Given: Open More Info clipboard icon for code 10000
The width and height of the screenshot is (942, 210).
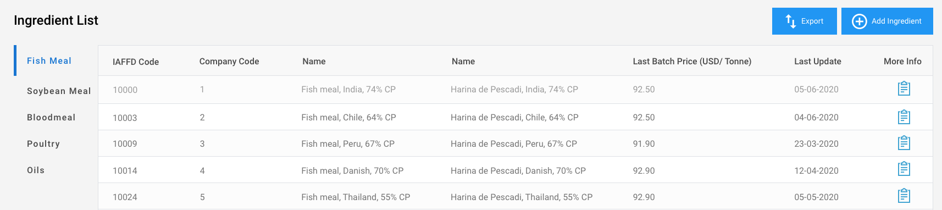Looking at the screenshot, I should point(904,89).
